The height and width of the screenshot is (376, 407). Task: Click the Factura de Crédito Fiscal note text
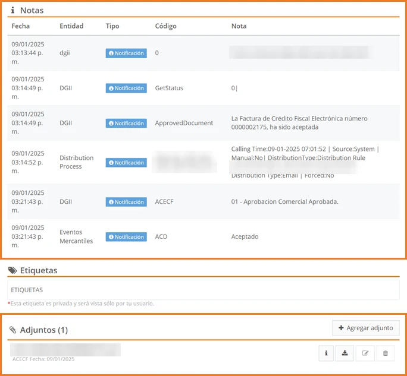[x=299, y=123]
